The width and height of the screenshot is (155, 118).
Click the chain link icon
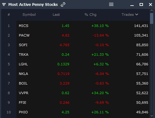(63, 5)
